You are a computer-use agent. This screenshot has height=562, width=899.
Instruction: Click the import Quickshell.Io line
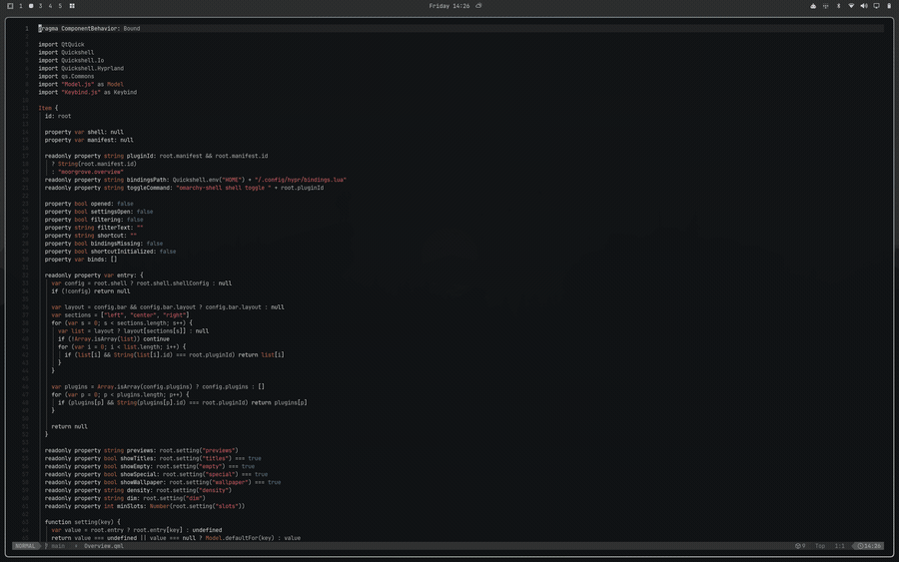pyautogui.click(x=71, y=60)
